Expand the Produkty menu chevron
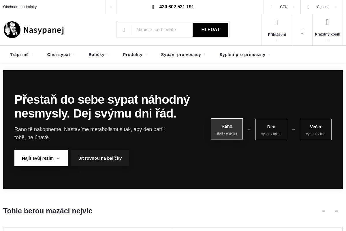Viewport: 346px width, 231px height. click(x=146, y=55)
